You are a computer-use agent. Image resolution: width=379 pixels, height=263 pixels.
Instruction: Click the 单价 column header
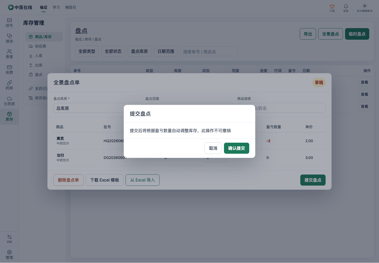point(309,127)
